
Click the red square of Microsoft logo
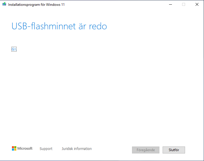tap(13, 147)
